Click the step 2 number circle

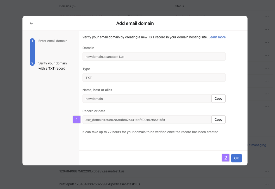tap(32, 63)
